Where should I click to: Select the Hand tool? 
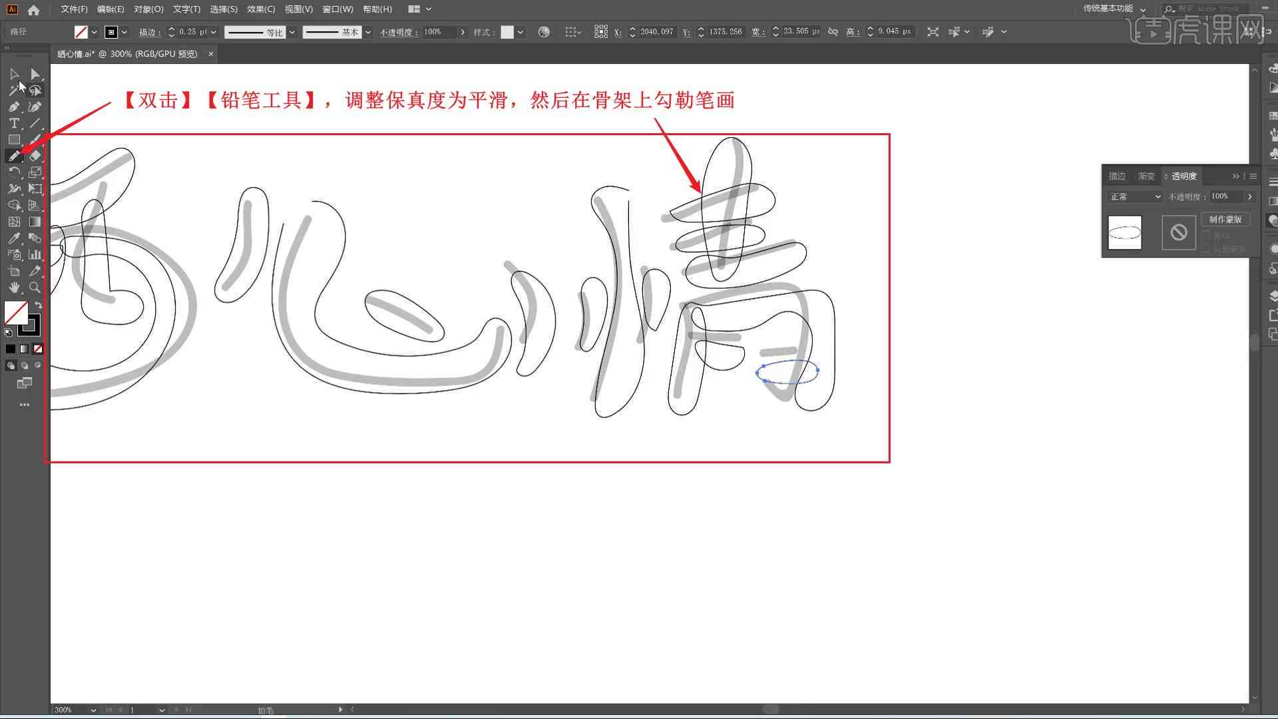pyautogui.click(x=14, y=288)
